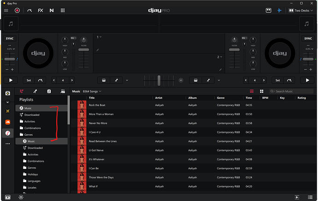Click the right deck volume fader
This screenshot has width=318, height=201.
234,50
